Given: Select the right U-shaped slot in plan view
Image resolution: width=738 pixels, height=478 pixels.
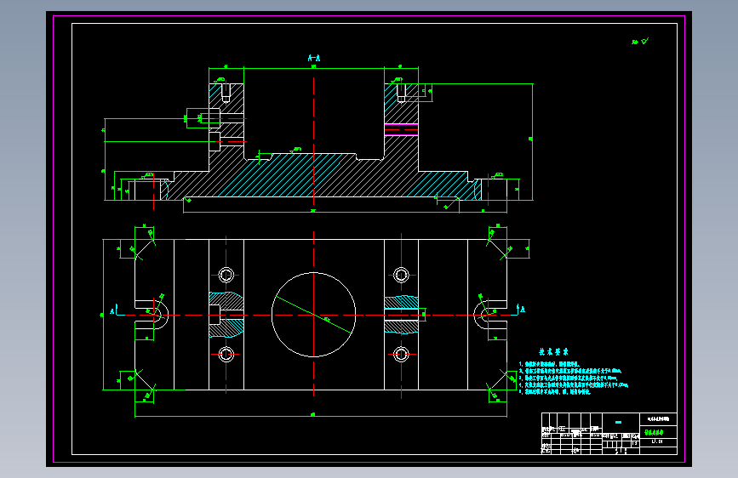Looking at the screenshot, I should pos(490,315).
